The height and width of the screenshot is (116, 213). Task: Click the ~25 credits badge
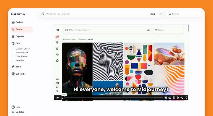(152, 14)
